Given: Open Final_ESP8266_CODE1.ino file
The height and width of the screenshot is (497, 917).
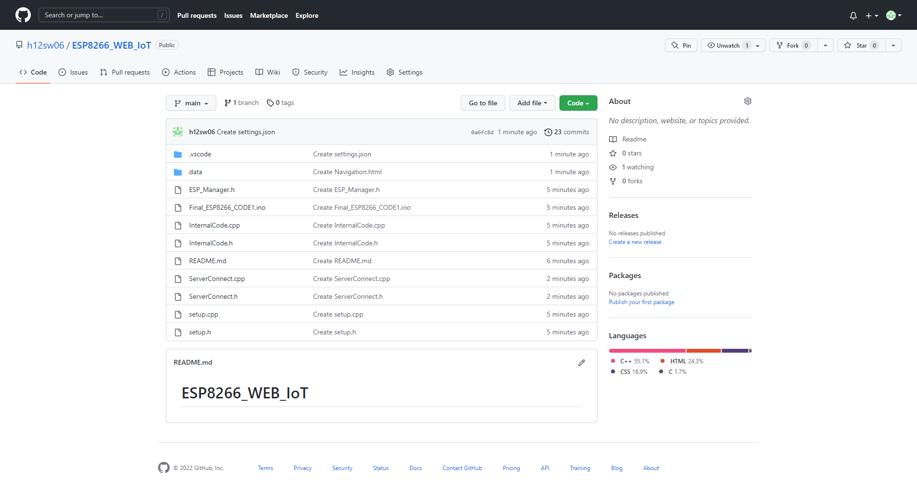Looking at the screenshot, I should [x=227, y=207].
